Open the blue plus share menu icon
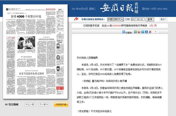The width and height of the screenshot is (176, 116). (x=123, y=32)
